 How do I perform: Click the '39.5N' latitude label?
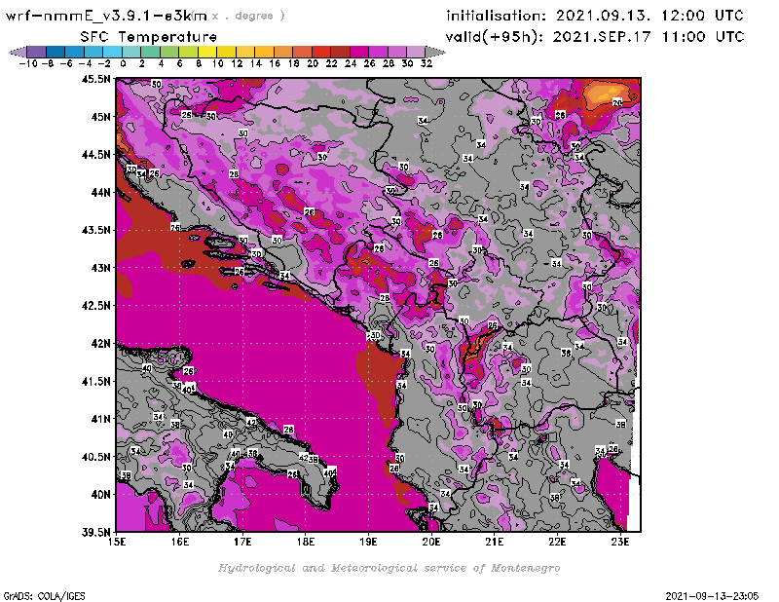click(95, 533)
